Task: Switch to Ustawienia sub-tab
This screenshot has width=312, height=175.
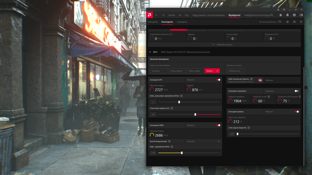Action: (182, 22)
